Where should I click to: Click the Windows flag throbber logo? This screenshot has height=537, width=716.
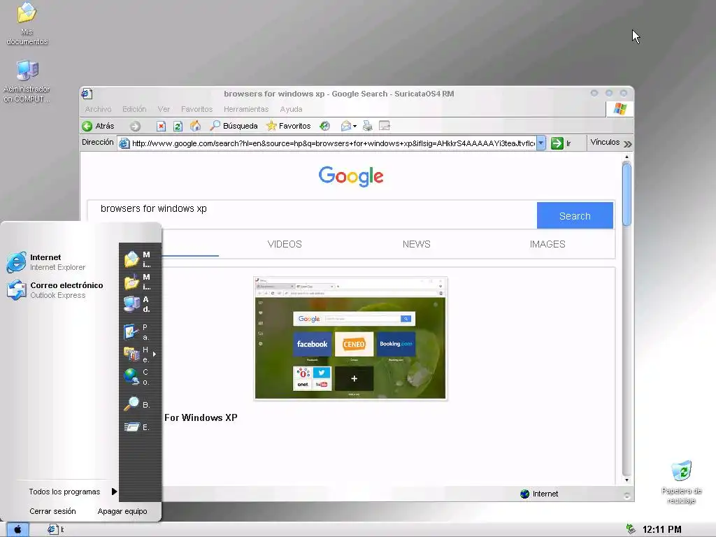pos(620,109)
